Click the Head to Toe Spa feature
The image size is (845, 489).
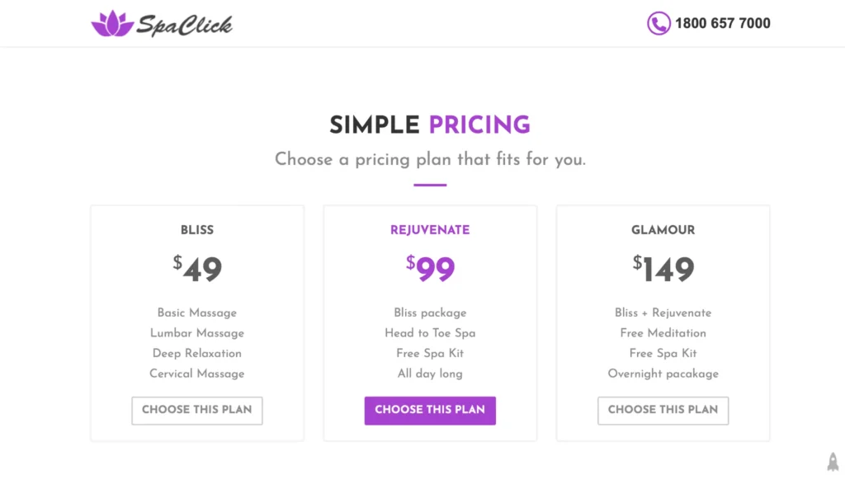(x=430, y=333)
